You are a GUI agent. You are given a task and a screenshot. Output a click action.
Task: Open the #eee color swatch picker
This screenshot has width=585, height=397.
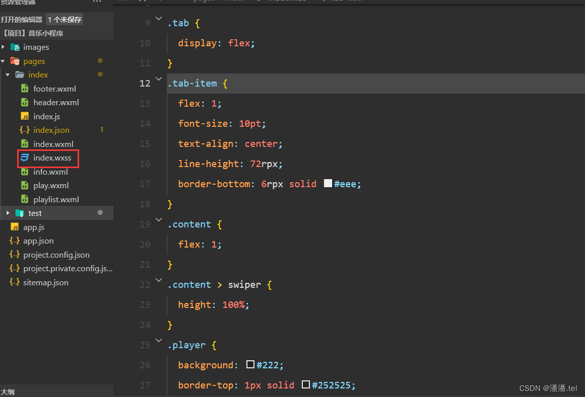pos(328,183)
